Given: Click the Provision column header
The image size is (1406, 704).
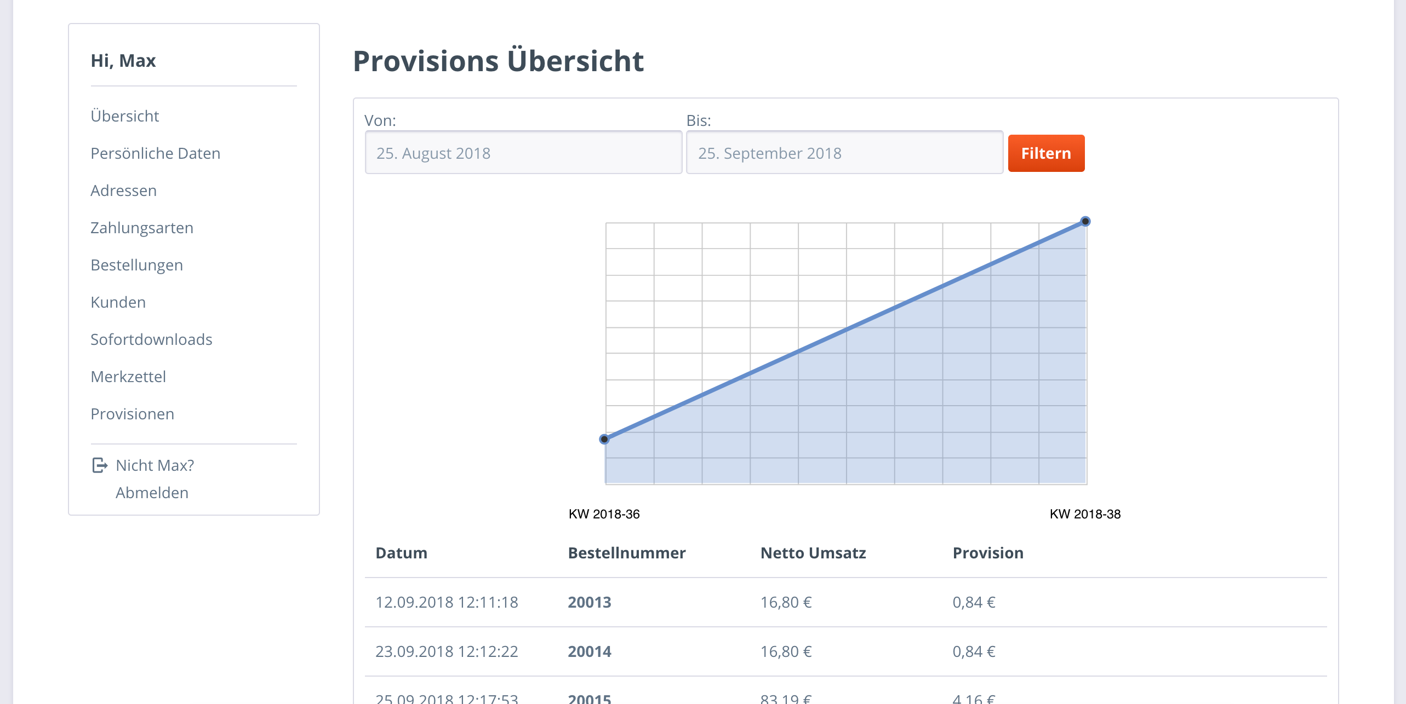Looking at the screenshot, I should click(x=988, y=553).
